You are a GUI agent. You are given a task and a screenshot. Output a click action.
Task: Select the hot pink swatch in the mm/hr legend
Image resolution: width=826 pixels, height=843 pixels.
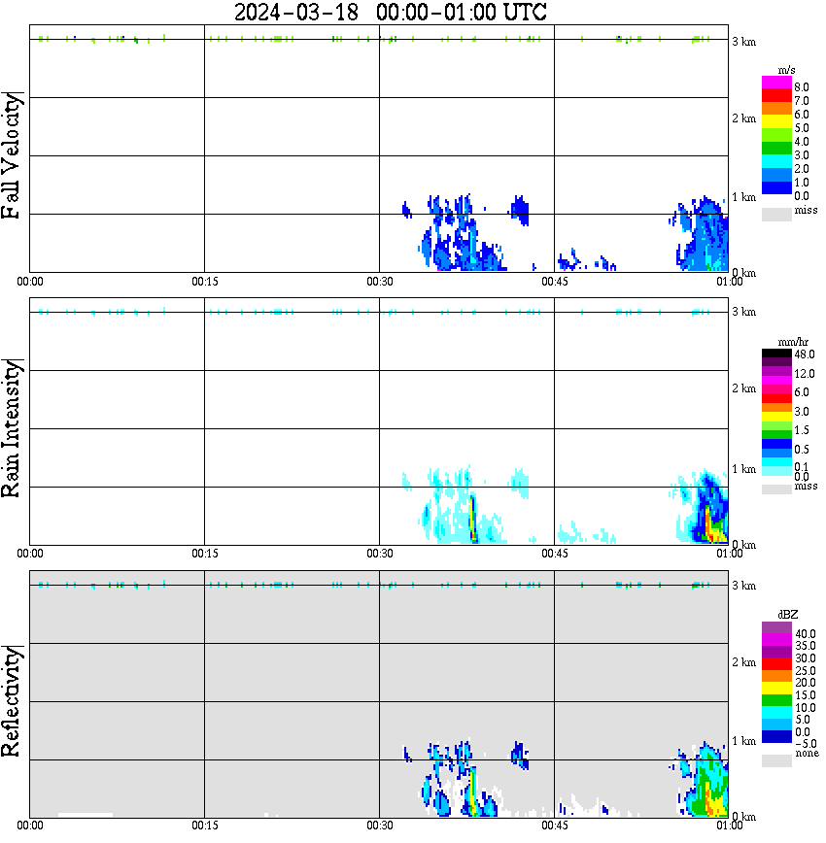click(777, 389)
